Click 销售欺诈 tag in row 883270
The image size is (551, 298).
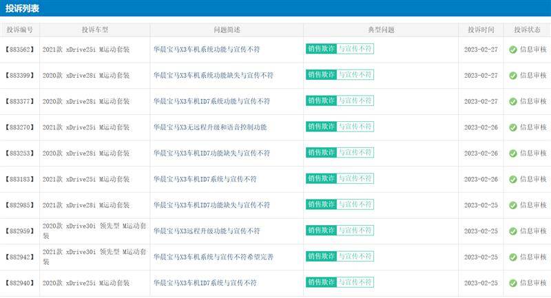321,127
